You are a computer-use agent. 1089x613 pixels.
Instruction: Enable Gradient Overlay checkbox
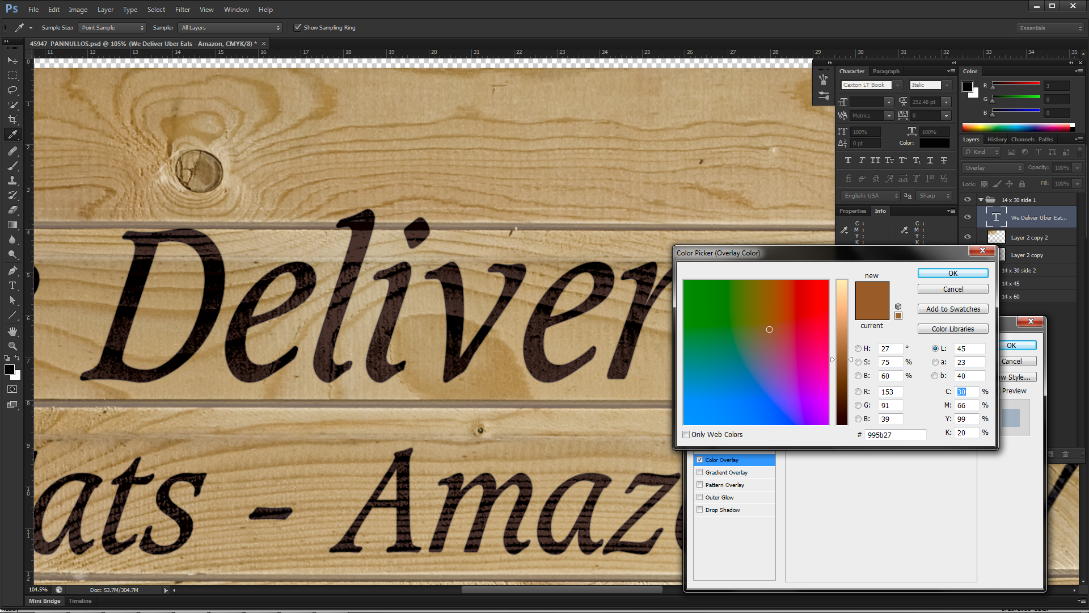point(700,472)
